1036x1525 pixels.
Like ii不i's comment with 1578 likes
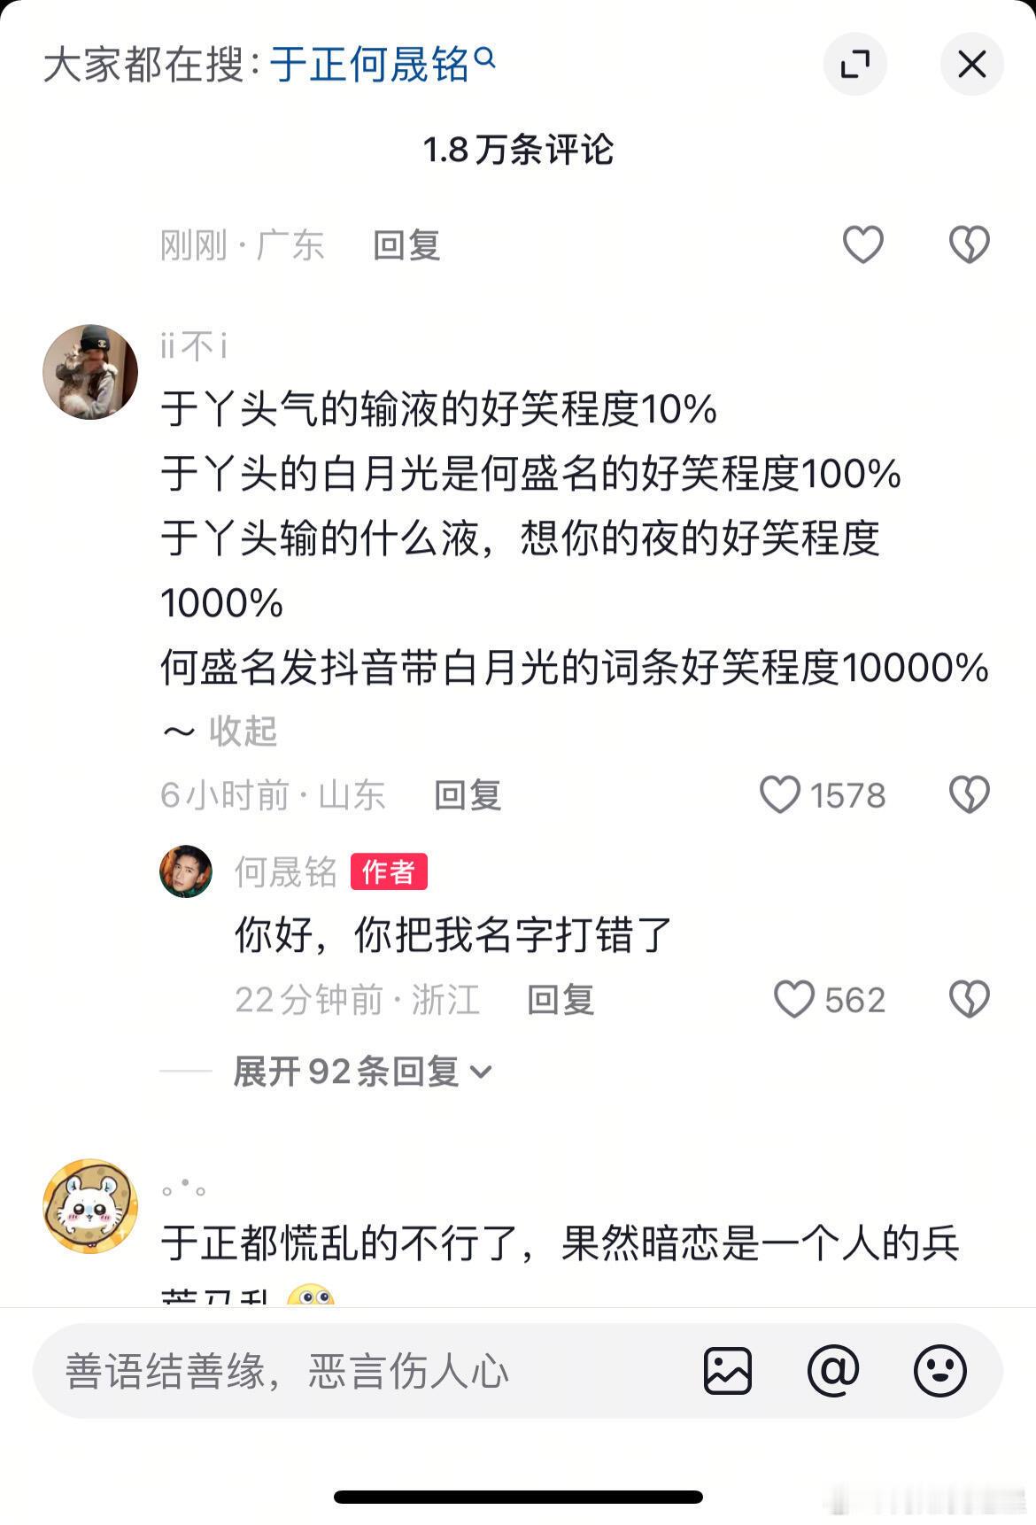(x=779, y=794)
